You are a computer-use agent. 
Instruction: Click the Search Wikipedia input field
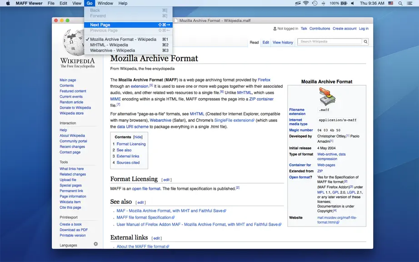330,41
